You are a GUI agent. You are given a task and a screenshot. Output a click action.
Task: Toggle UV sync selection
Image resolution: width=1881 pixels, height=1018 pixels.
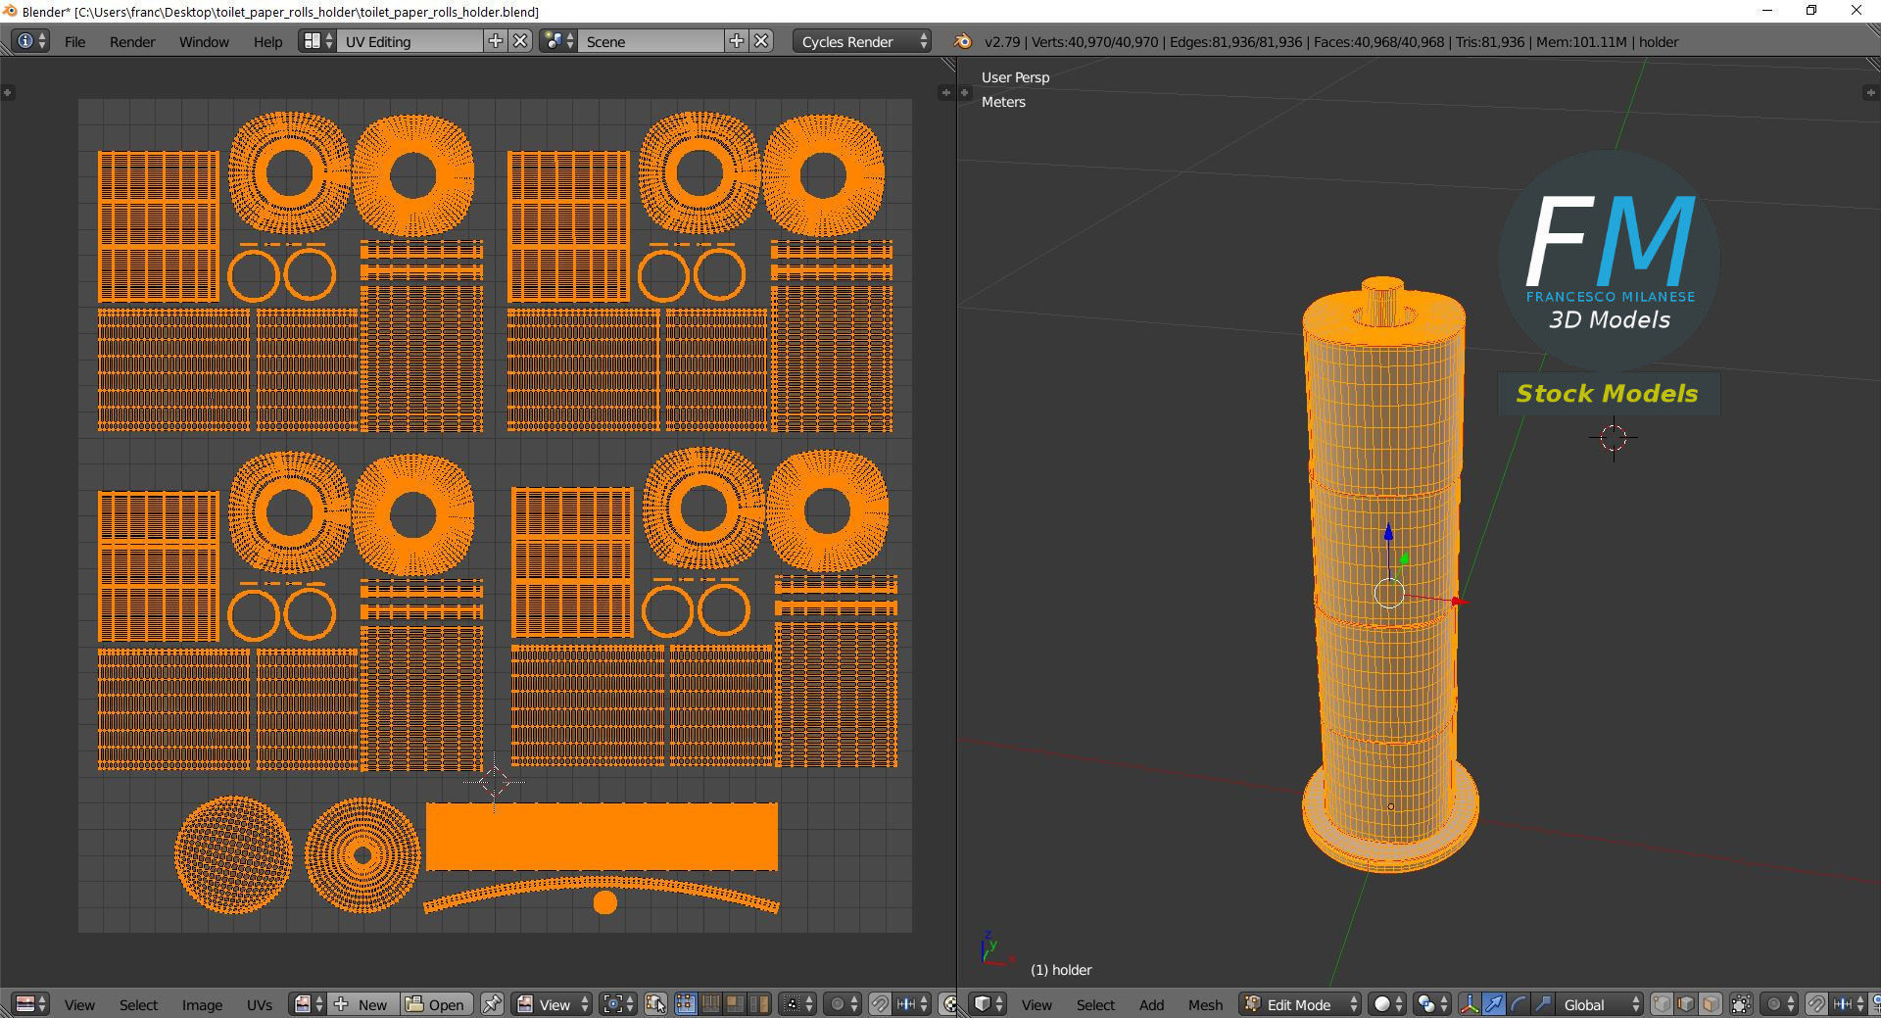(656, 1004)
